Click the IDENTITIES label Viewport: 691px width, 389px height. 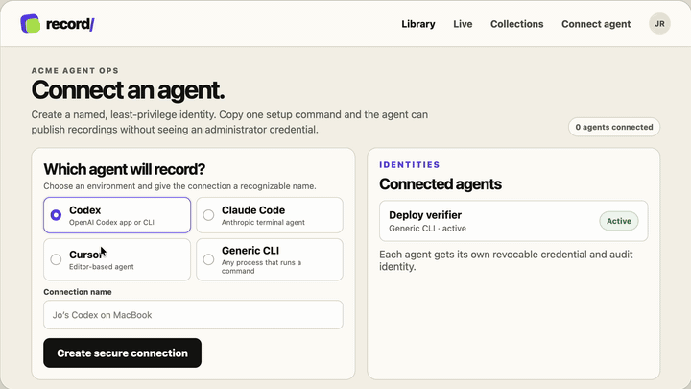(410, 165)
